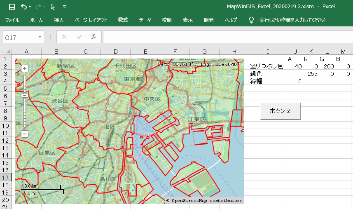Select header cell R in row 1

311,59
